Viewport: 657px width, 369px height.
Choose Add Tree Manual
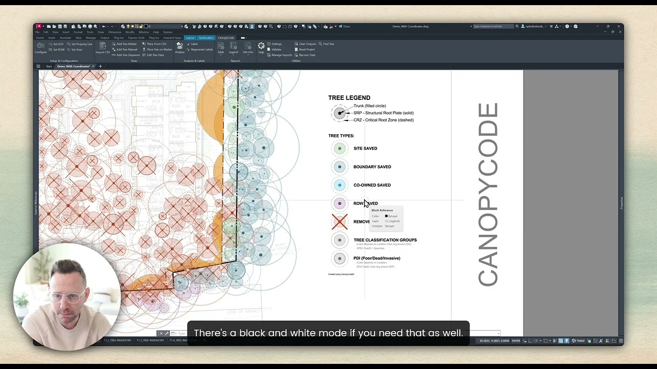[x=124, y=50]
